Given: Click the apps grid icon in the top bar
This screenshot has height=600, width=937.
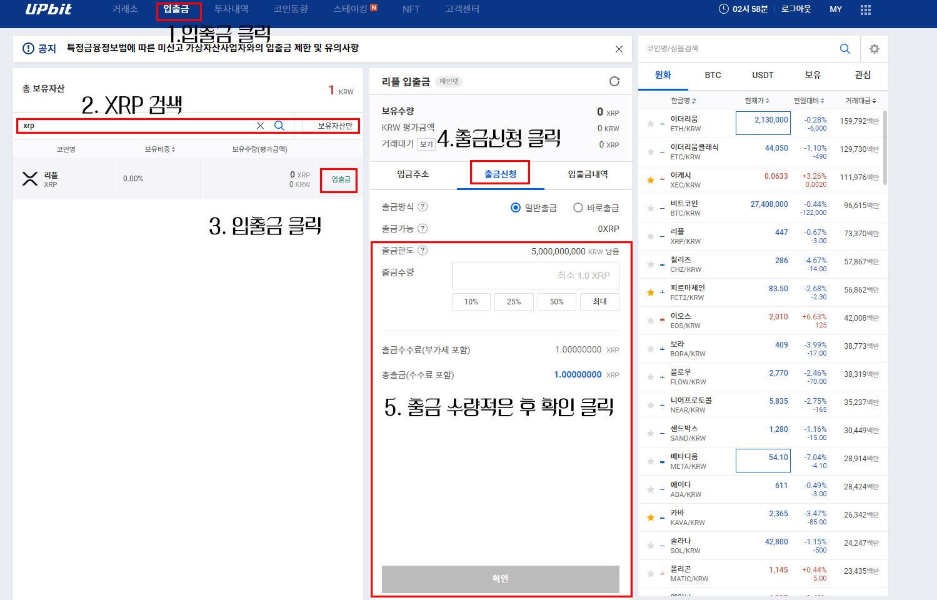Looking at the screenshot, I should (866, 9).
